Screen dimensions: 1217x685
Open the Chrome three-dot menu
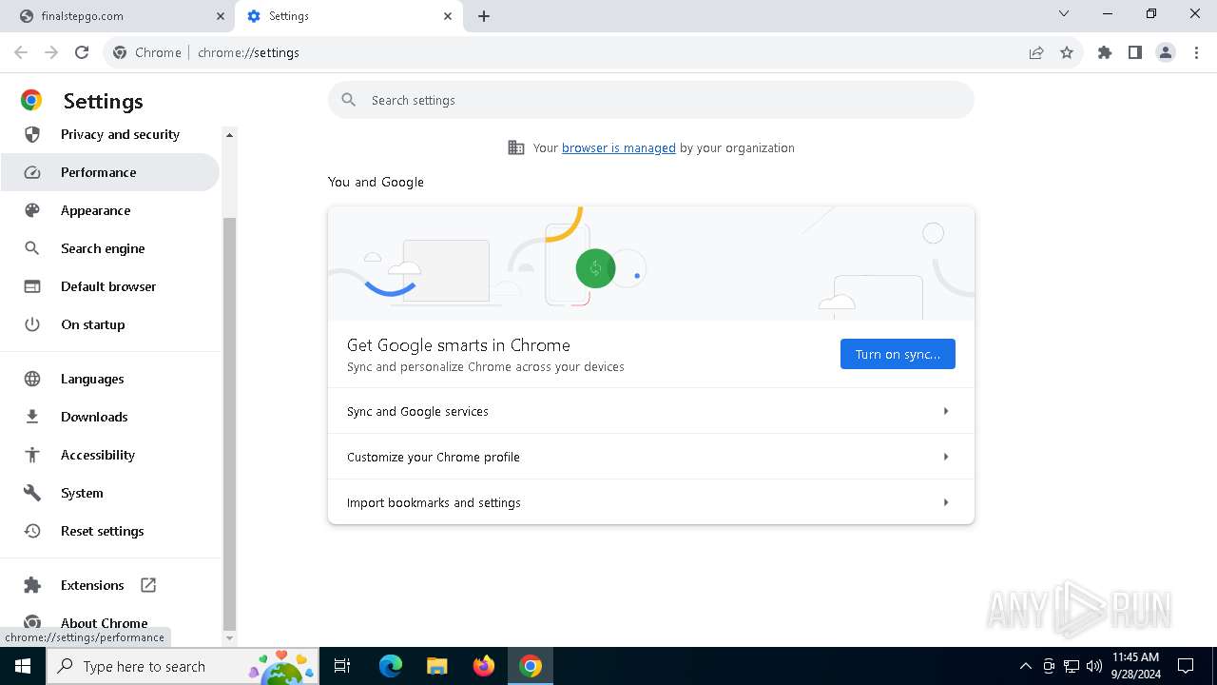tap(1196, 52)
